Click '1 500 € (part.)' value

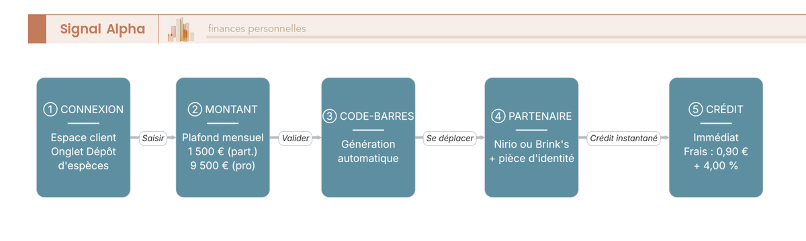pos(223,151)
